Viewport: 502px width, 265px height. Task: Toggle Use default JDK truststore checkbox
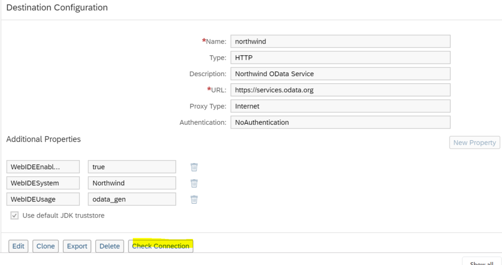pos(14,216)
